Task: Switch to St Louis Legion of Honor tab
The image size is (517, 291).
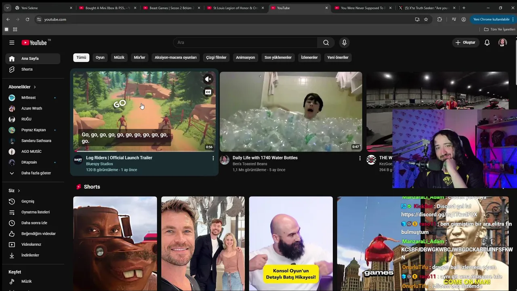Action: pos(235,8)
